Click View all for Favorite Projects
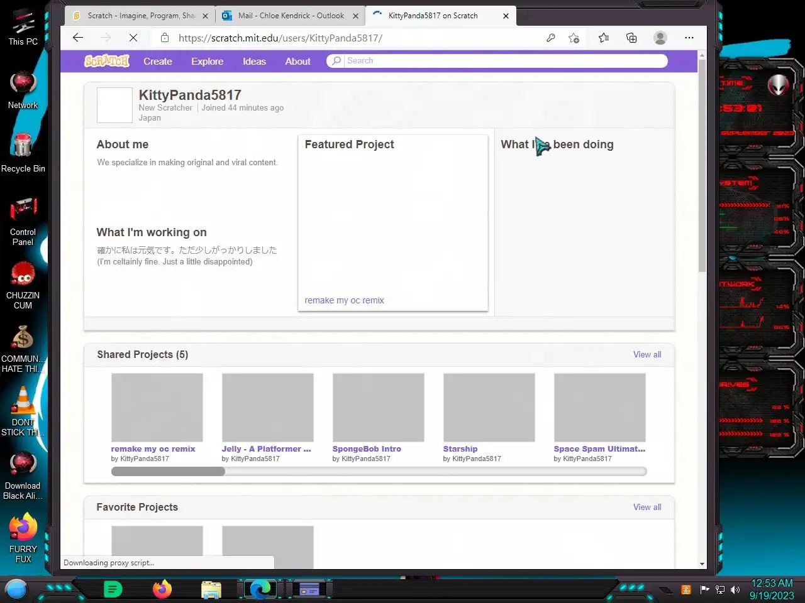The height and width of the screenshot is (603, 805). tap(647, 507)
